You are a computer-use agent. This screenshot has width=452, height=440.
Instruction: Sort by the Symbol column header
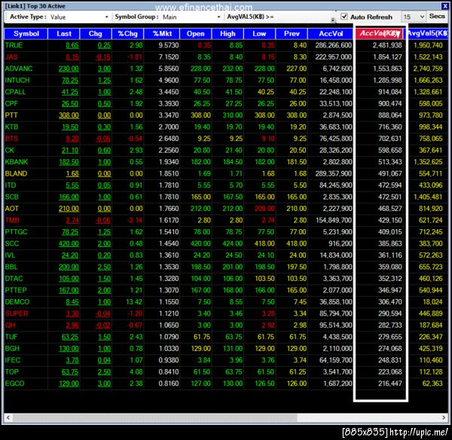click(x=26, y=34)
